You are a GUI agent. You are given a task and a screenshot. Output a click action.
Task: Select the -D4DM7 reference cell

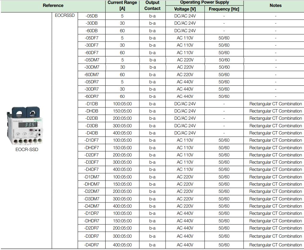coord(92,206)
